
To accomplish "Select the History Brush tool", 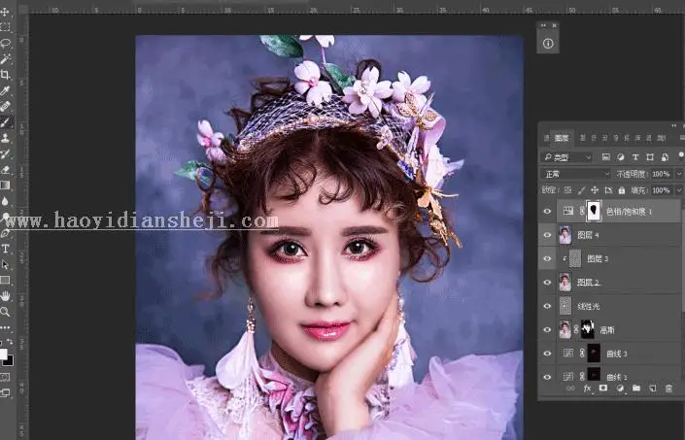I will coord(5,153).
